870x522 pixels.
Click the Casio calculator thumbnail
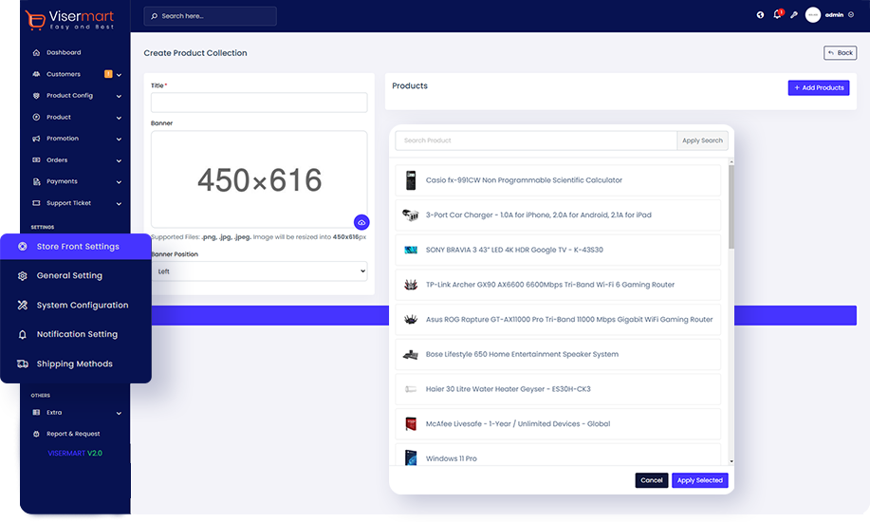point(411,180)
